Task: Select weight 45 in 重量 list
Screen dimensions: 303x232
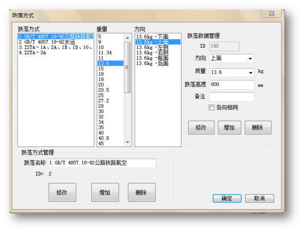Action: [111, 143]
